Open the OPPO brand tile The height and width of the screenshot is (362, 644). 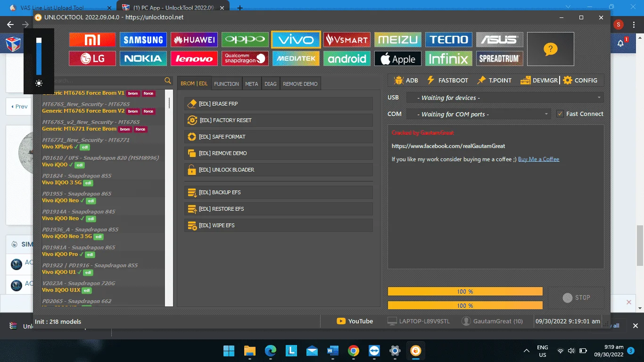[245, 40]
